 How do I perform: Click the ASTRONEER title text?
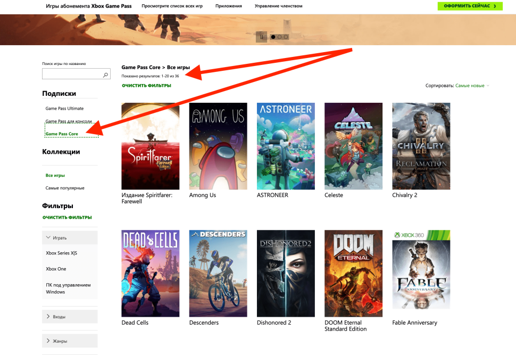tap(272, 195)
